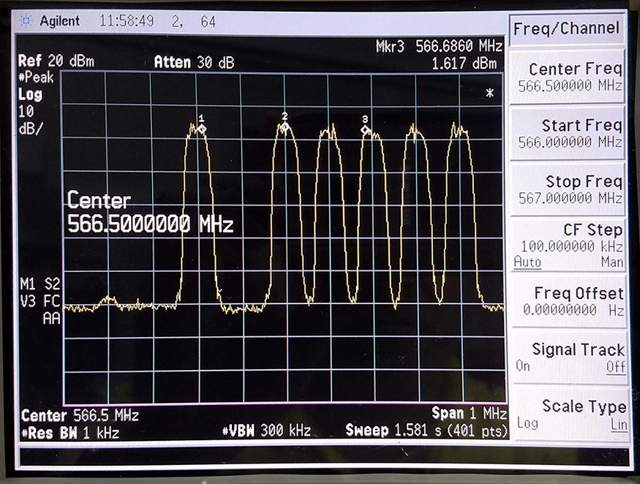Click the #Peak detector label
This screenshot has width=640, height=484.
36,77
